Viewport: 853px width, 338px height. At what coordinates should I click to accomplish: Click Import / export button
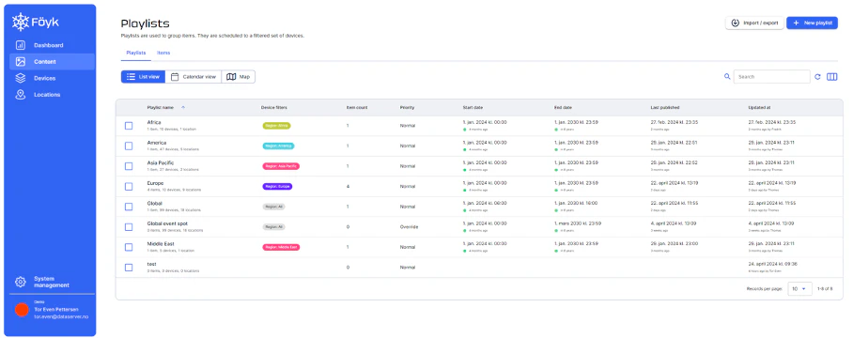pyautogui.click(x=754, y=23)
